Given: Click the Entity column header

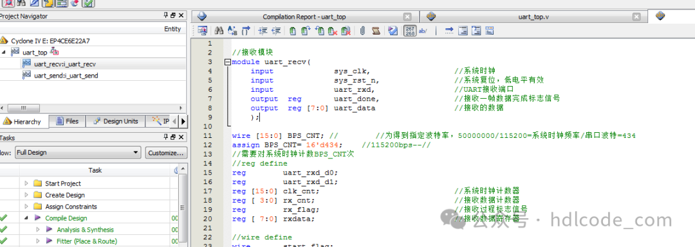Looking at the screenshot, I should pyautogui.click(x=172, y=29).
